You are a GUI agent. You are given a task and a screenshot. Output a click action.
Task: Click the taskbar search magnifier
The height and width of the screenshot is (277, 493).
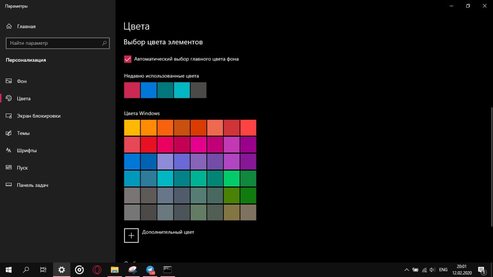[x=26, y=270]
